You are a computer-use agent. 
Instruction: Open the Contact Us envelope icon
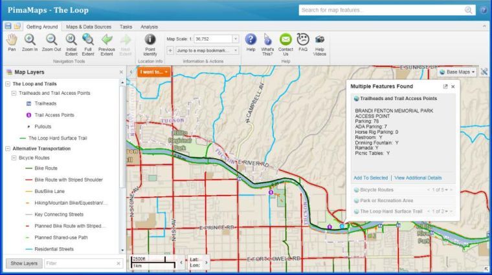coord(285,42)
